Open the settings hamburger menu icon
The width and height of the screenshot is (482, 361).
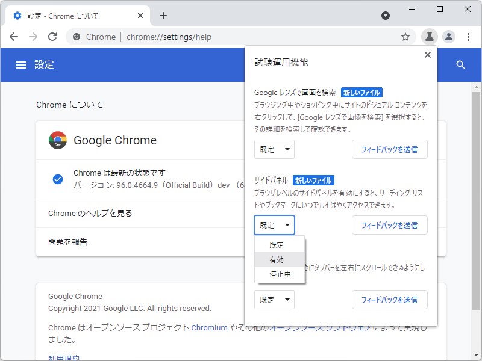click(21, 65)
